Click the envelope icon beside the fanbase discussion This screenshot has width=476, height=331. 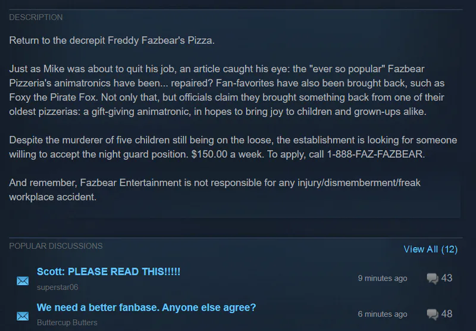pyautogui.click(x=23, y=316)
